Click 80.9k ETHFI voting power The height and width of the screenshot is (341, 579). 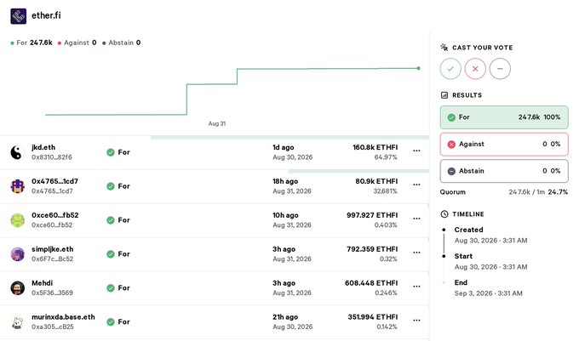[x=376, y=181]
